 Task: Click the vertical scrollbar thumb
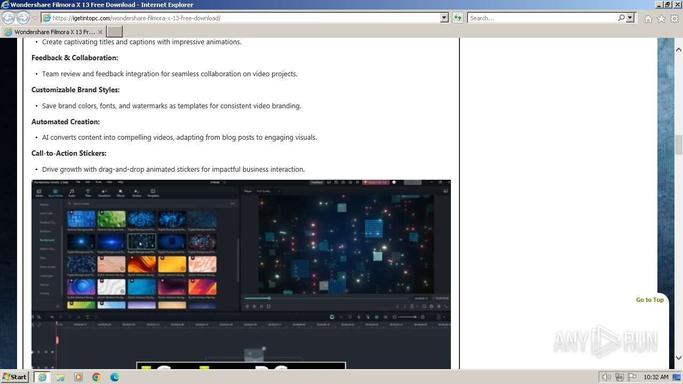coord(679,145)
